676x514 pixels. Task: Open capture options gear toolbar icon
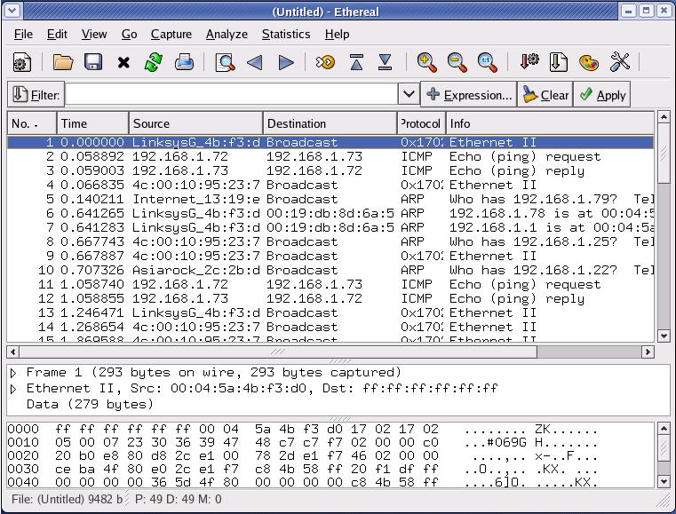(x=22, y=62)
